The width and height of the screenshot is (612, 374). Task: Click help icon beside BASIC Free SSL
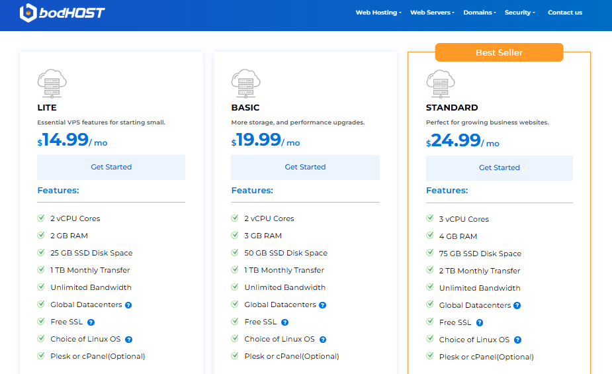point(284,322)
